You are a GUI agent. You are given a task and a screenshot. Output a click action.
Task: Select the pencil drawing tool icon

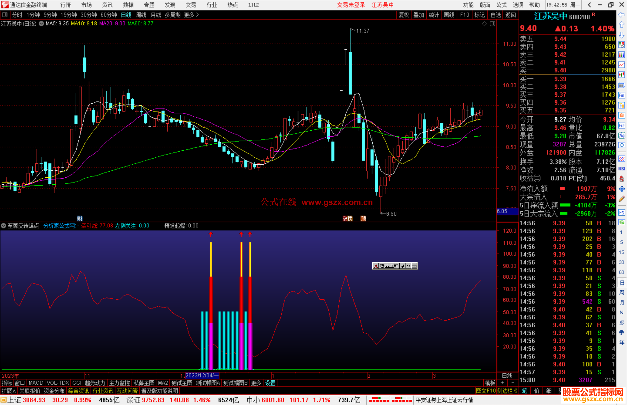[x=621, y=199]
